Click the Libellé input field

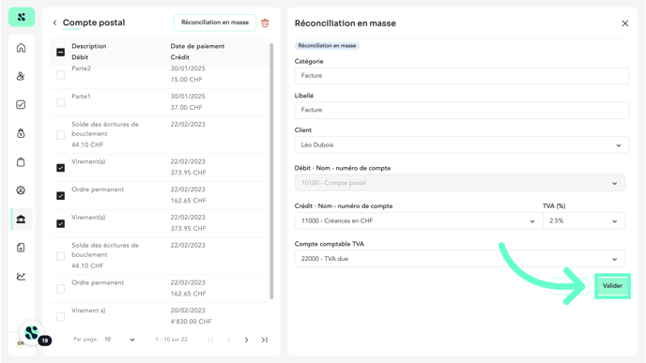462,110
